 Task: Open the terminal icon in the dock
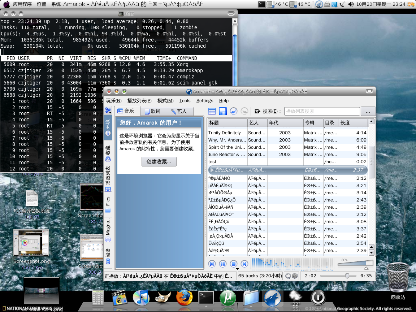[206, 298]
